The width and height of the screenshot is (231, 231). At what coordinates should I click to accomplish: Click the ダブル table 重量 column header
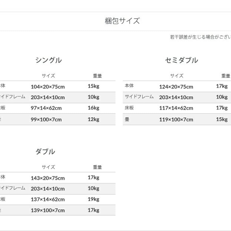click(97, 167)
